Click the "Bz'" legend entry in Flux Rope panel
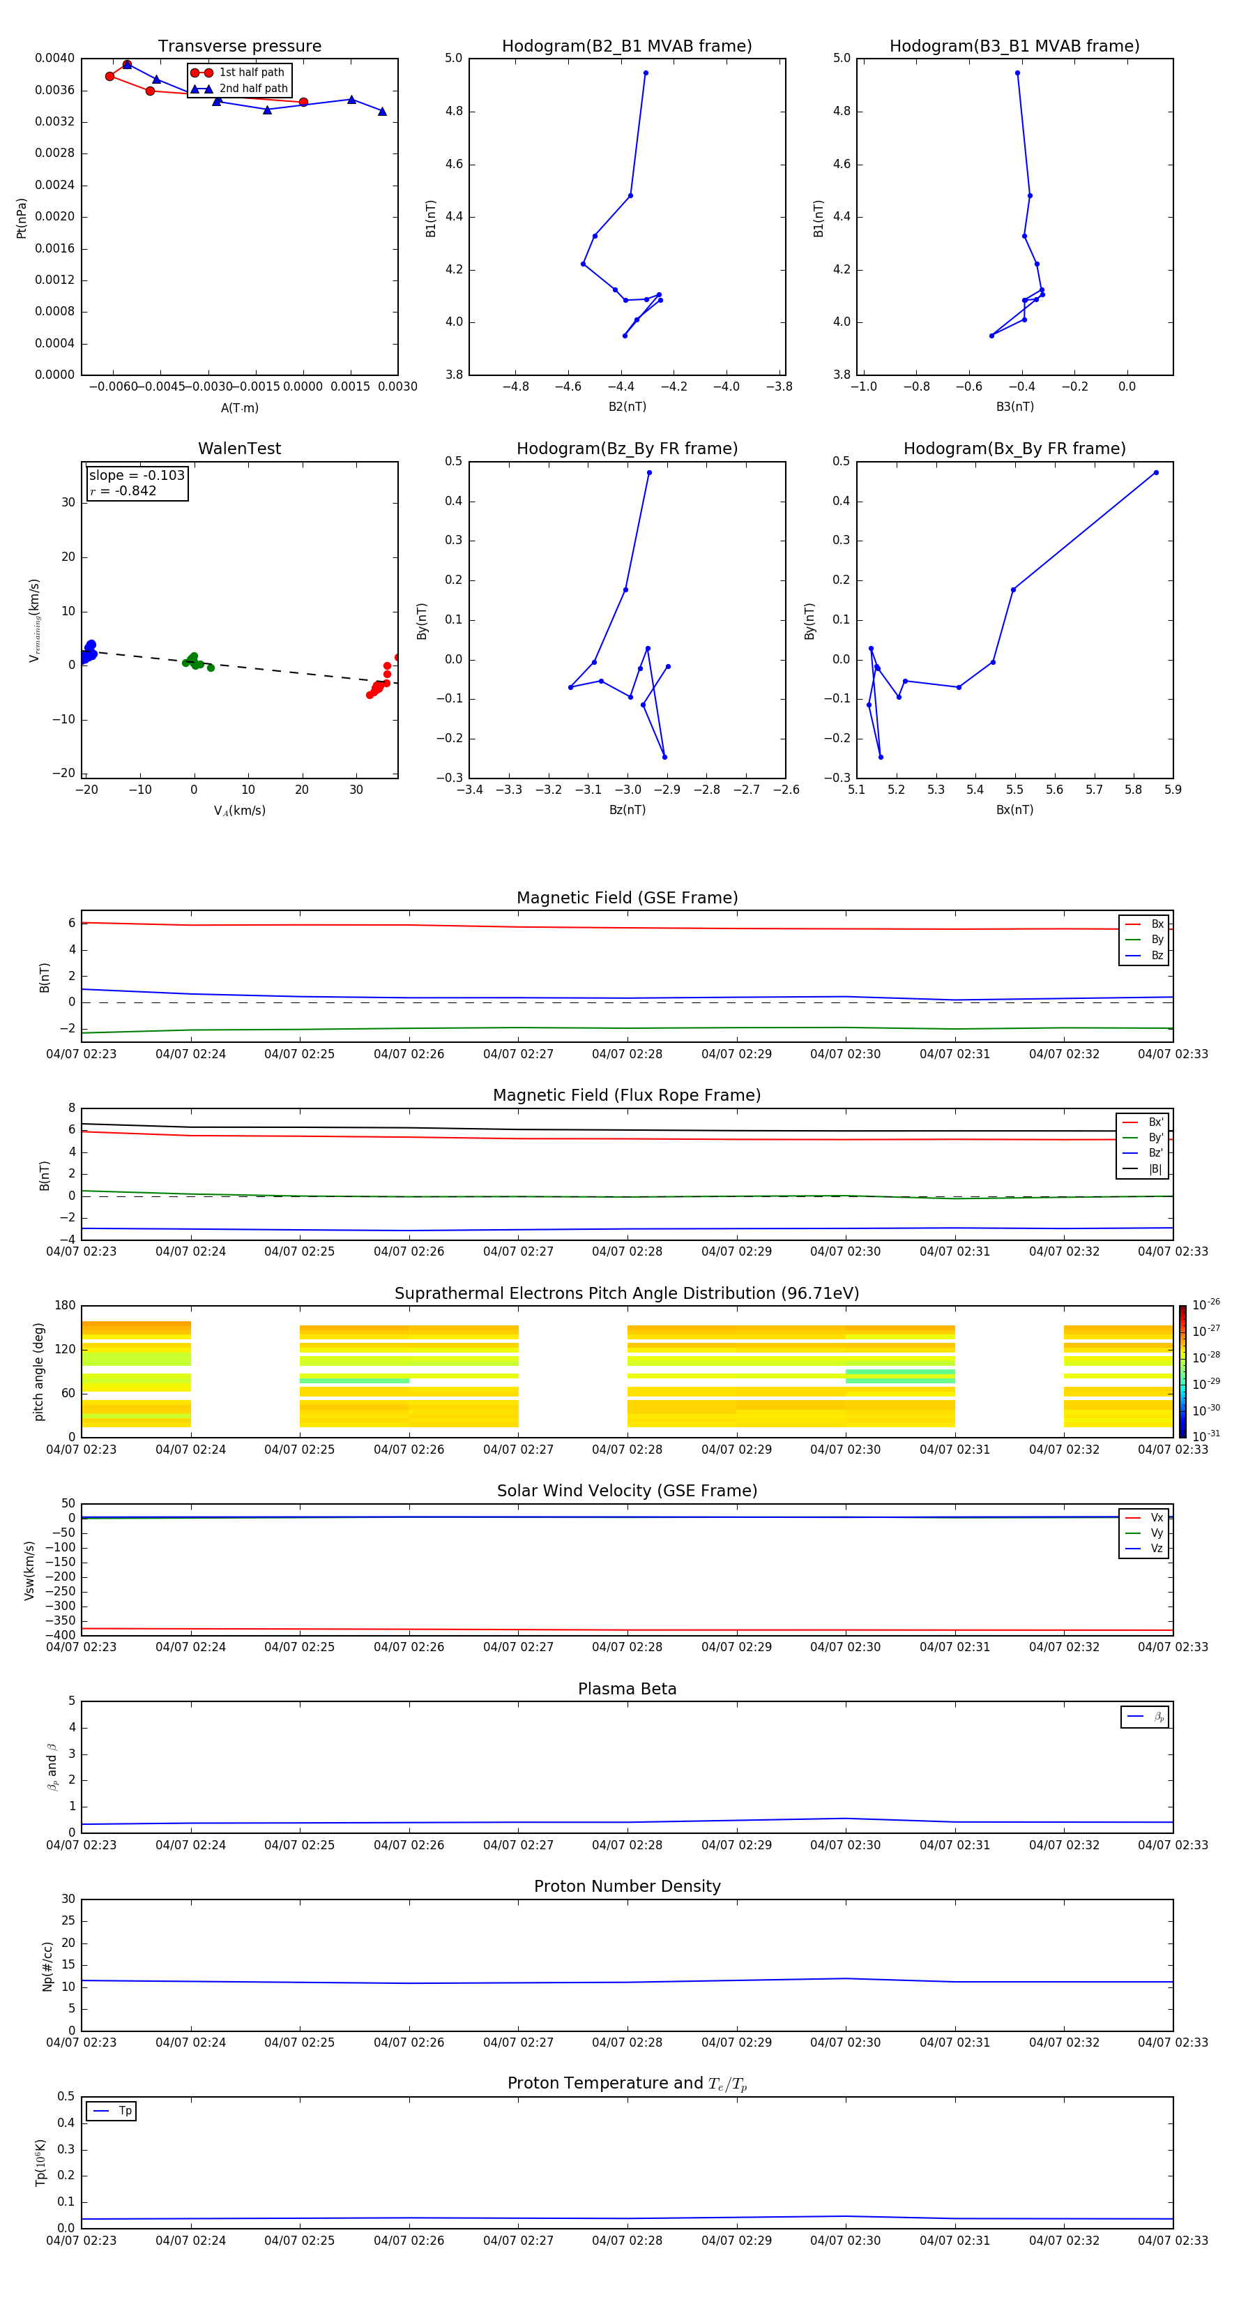Screen dimensions: 1255x2302 click(1143, 1153)
